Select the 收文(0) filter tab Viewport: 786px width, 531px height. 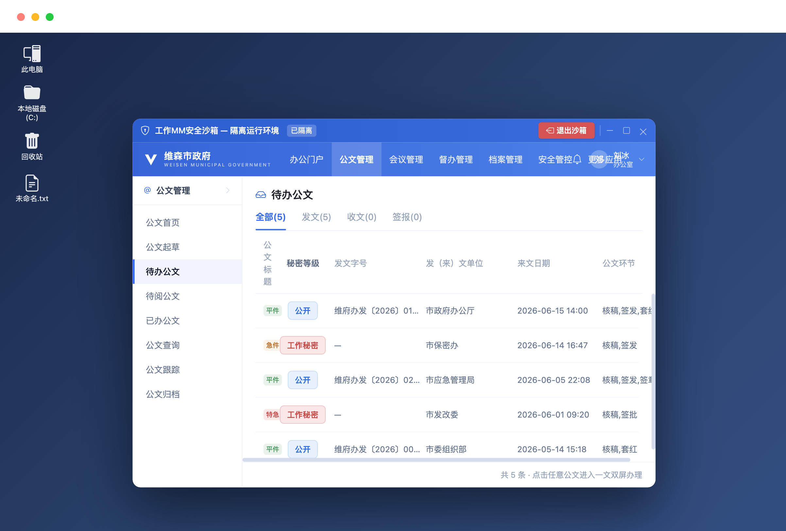tap(362, 217)
